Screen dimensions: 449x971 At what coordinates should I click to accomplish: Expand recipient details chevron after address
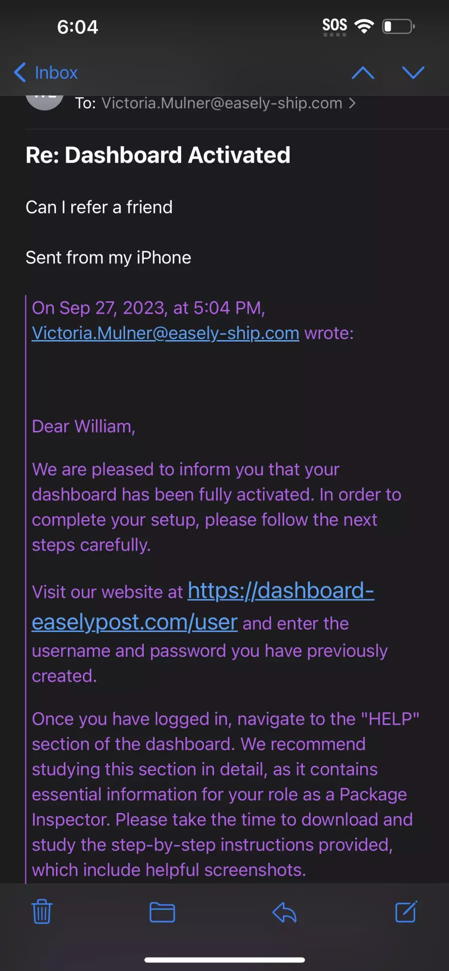point(352,103)
